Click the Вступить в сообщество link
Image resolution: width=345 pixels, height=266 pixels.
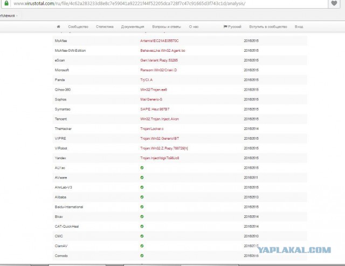pos(268,26)
